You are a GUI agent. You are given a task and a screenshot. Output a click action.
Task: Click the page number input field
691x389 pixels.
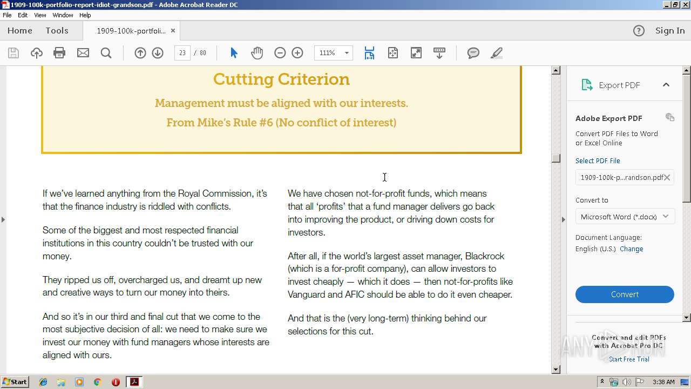coord(182,53)
